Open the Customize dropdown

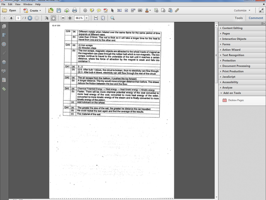242,10
